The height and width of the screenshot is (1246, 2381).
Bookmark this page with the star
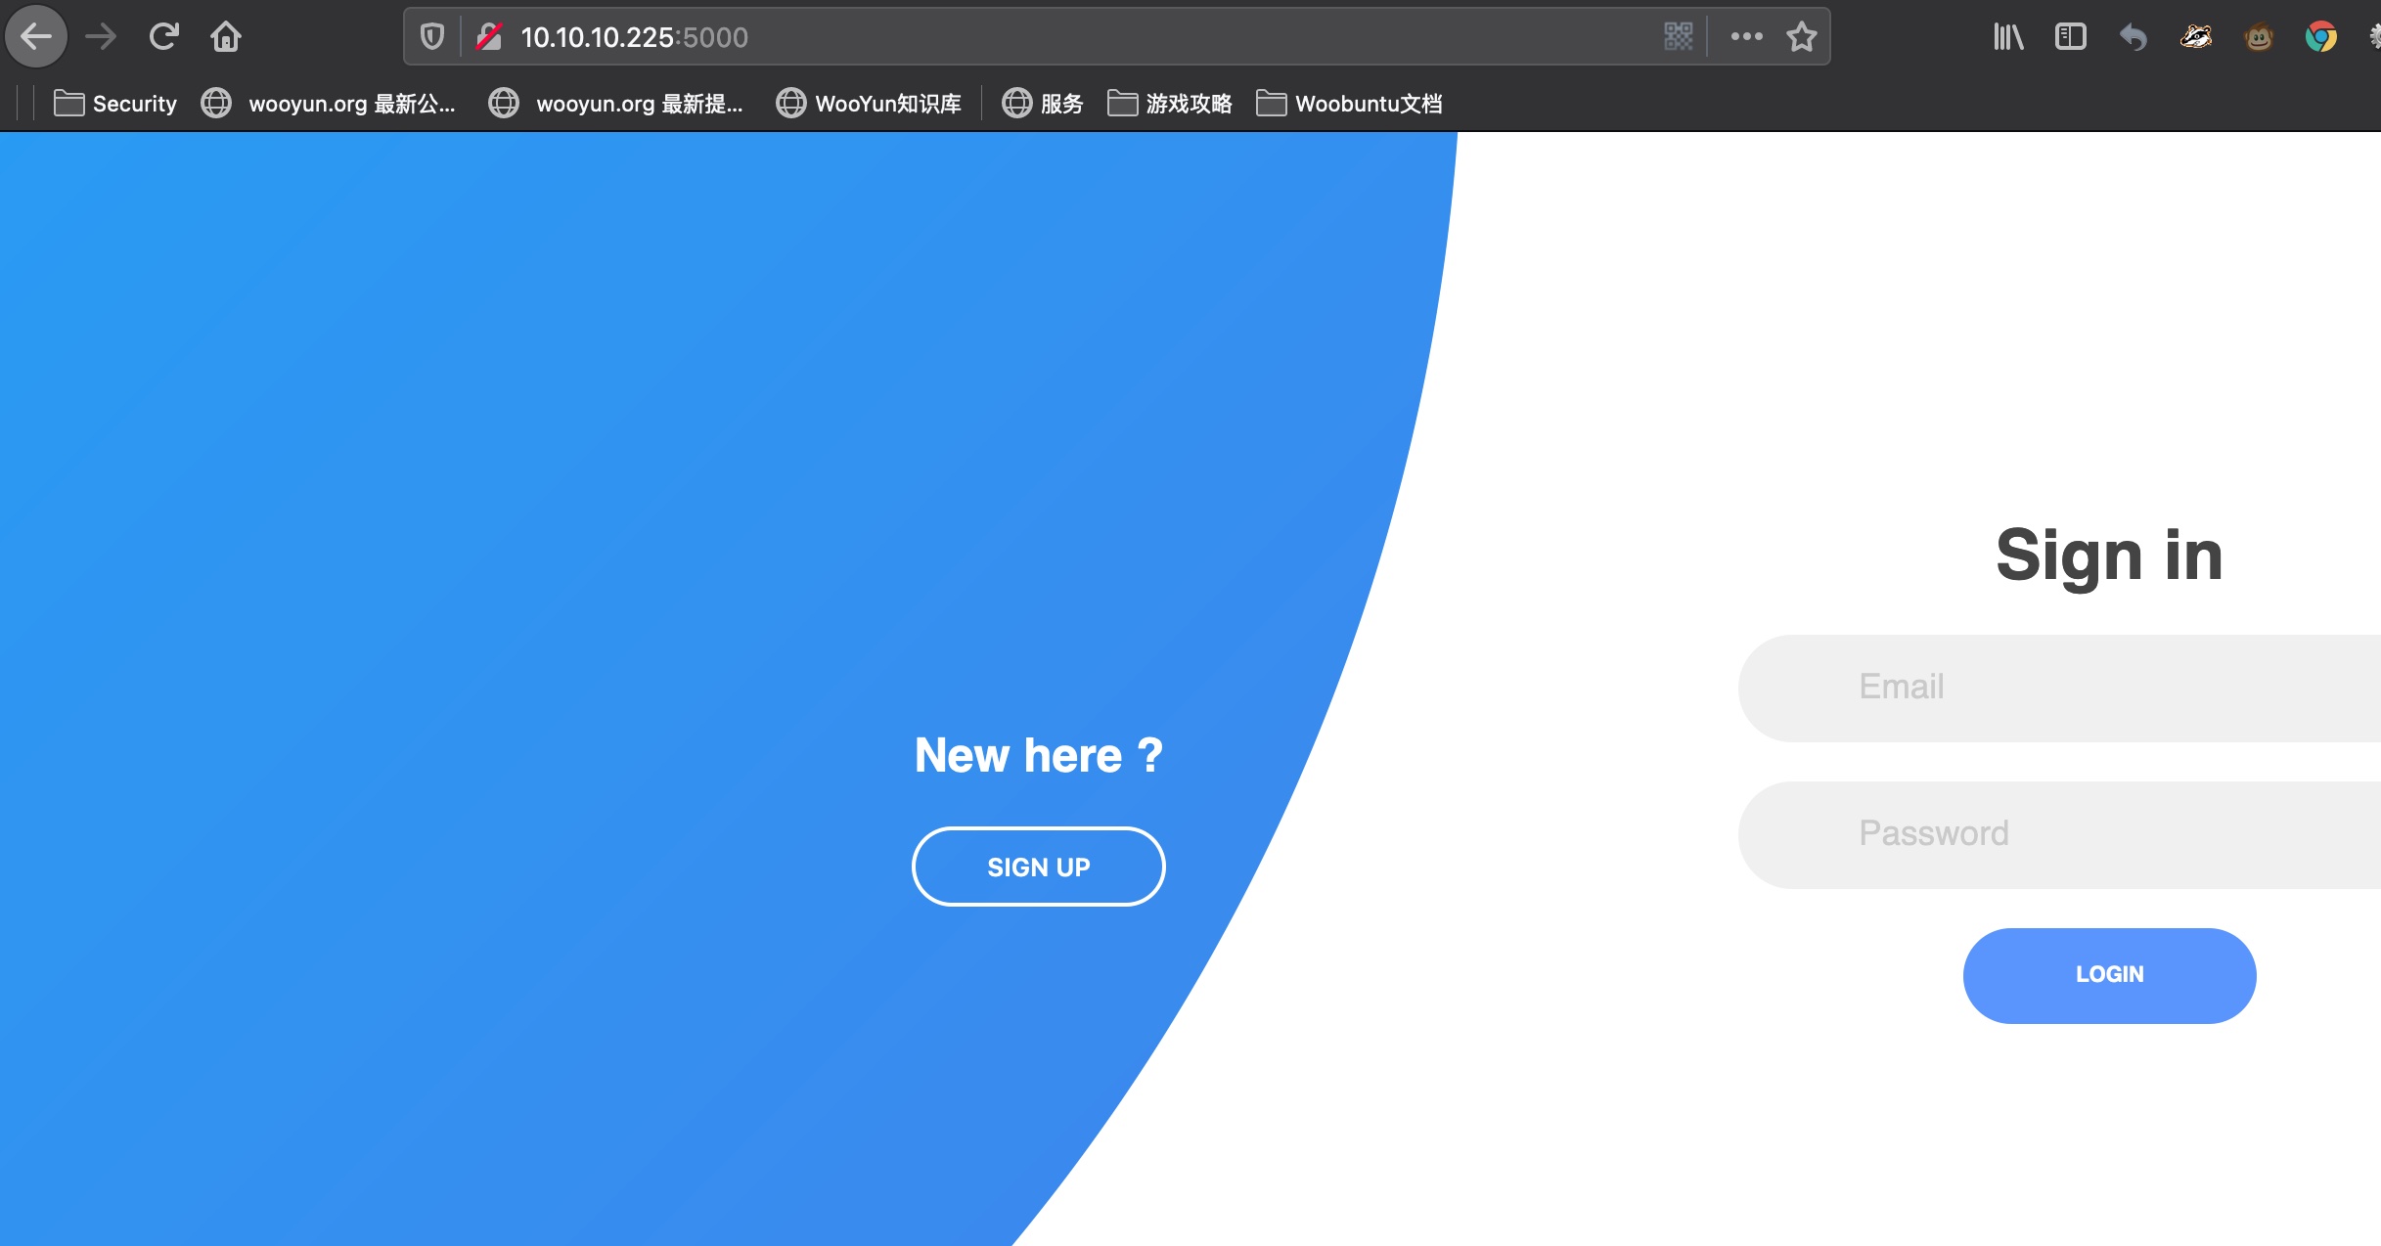pyautogui.click(x=1801, y=37)
